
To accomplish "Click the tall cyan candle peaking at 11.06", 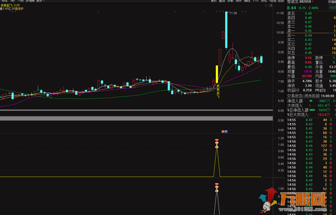I will 226,30.
